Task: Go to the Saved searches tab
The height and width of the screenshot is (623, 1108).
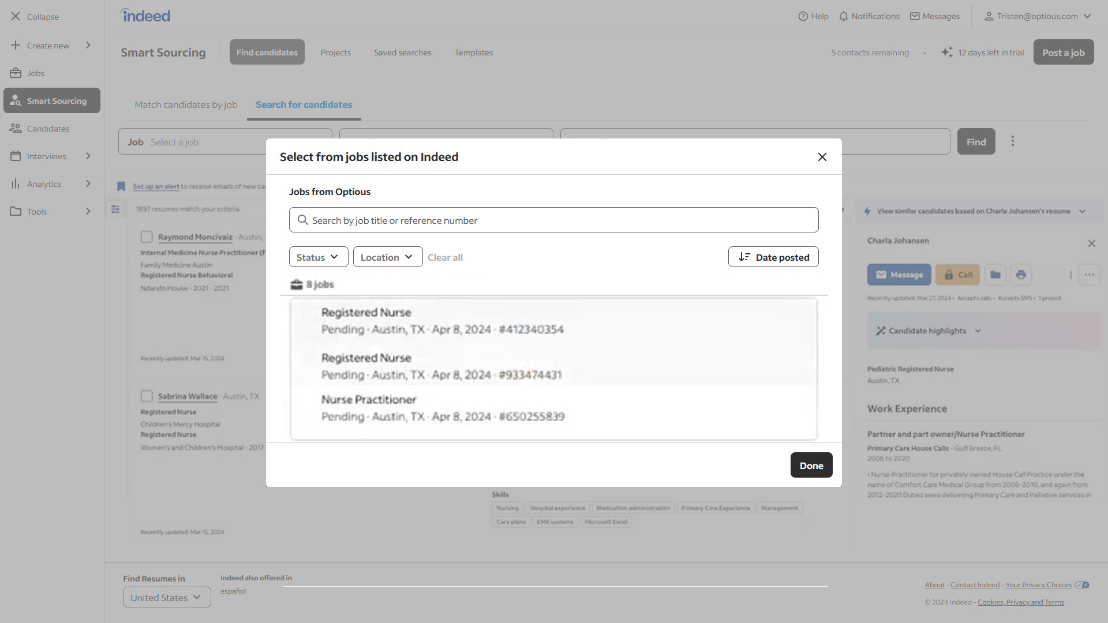Action: (x=402, y=52)
